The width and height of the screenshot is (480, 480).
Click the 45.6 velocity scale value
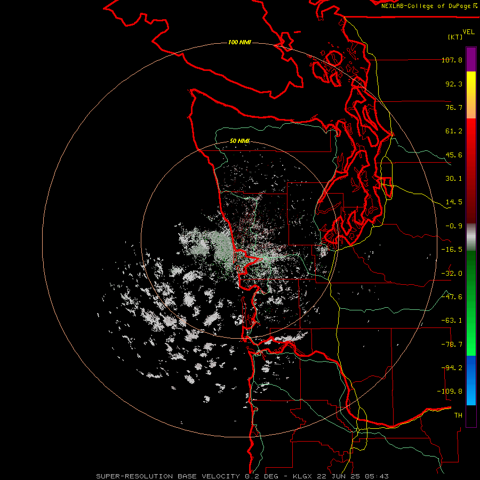coord(454,155)
